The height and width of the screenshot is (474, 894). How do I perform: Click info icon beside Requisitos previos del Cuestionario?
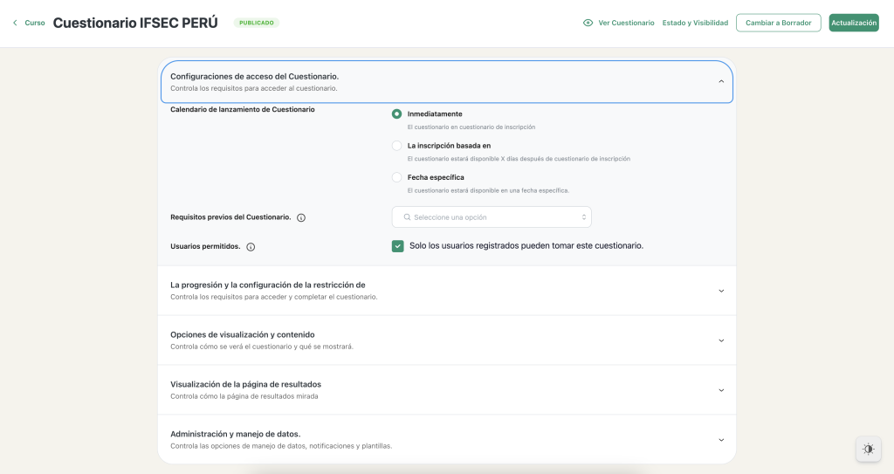(x=301, y=217)
